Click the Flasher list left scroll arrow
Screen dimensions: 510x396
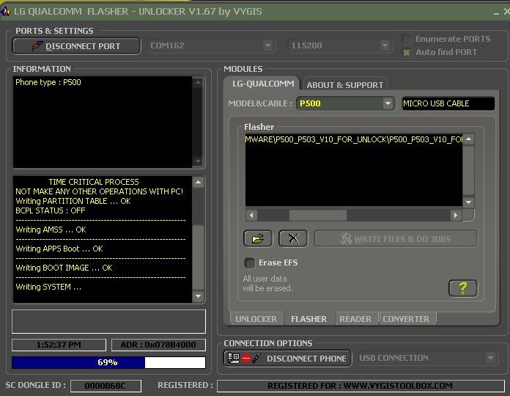(251, 215)
